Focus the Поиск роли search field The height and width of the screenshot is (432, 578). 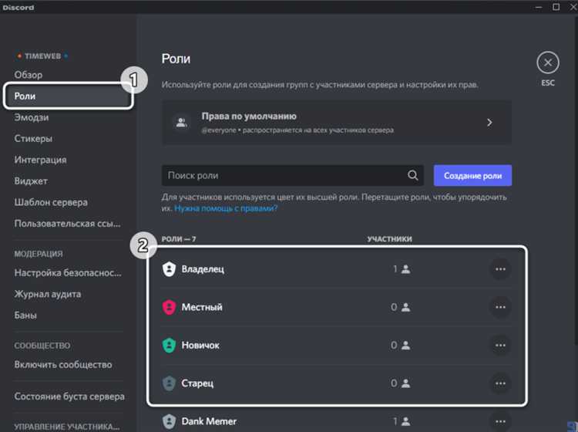tap(292, 175)
